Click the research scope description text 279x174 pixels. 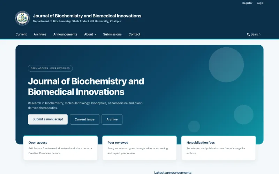click(85, 105)
